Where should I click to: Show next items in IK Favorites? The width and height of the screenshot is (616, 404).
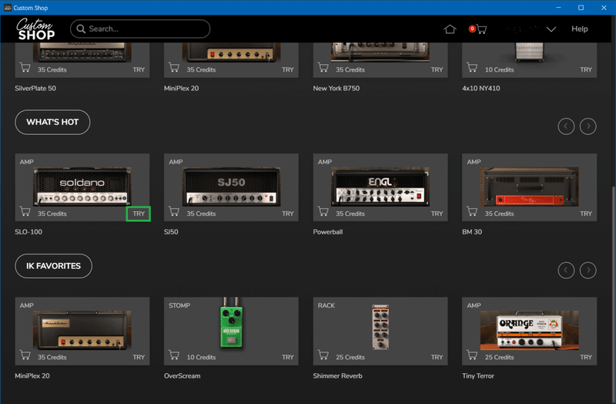click(588, 271)
